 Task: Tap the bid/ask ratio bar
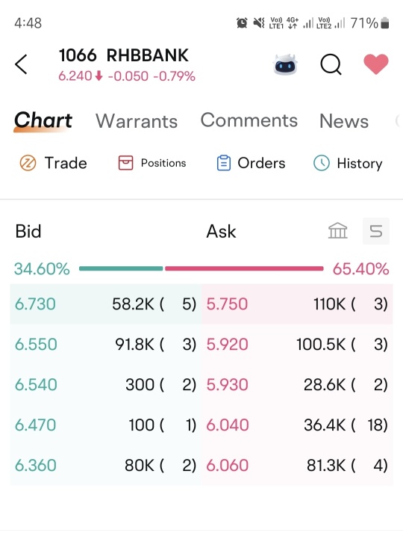point(201,268)
